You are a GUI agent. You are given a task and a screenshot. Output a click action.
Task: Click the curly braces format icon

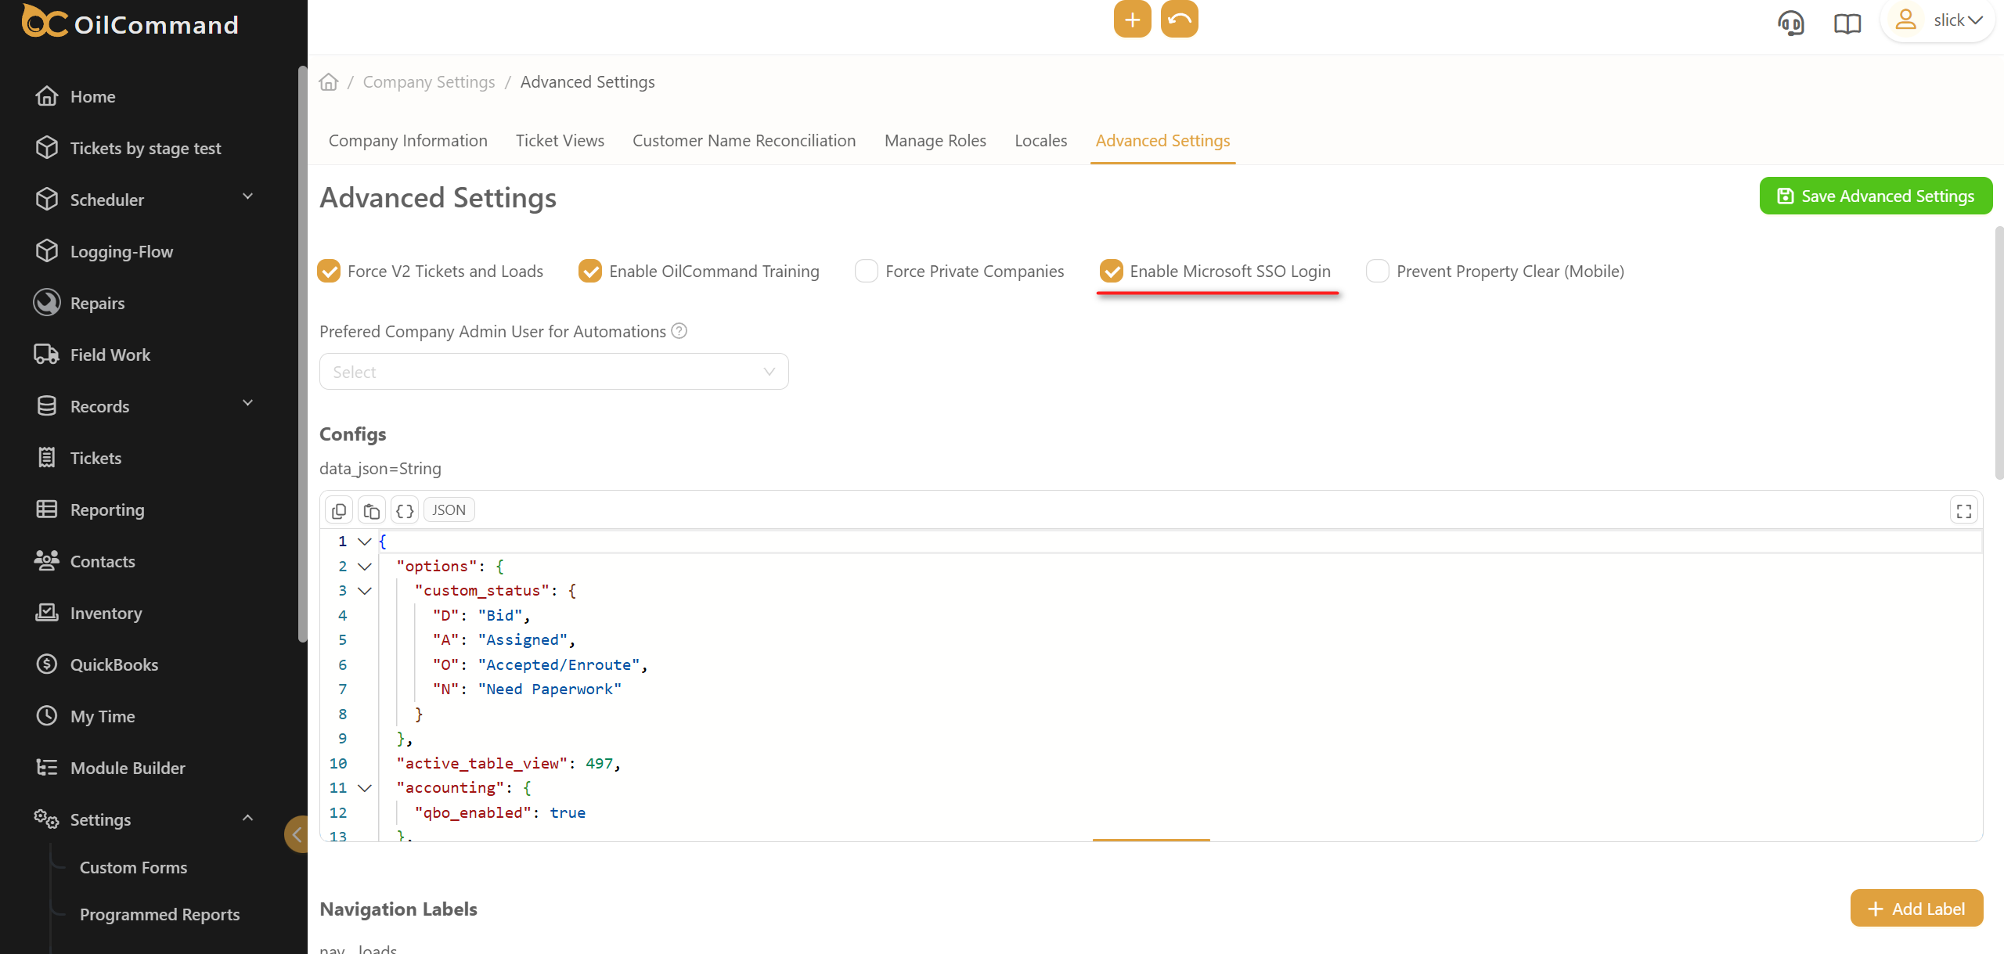pyautogui.click(x=404, y=511)
